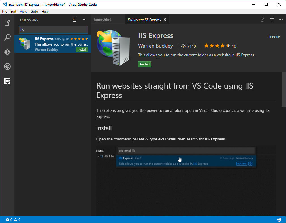The height and width of the screenshot is (223, 286).
Task: Open the Goto menu
Action: coord(34,12)
